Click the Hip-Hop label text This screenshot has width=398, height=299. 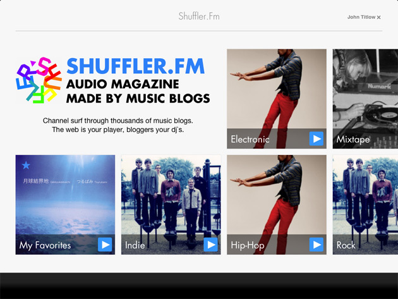248,245
